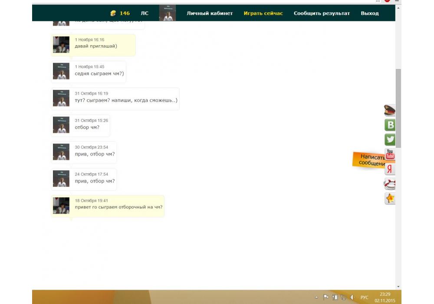Click the VK social share icon
The image size is (434, 304).
(x=390, y=125)
